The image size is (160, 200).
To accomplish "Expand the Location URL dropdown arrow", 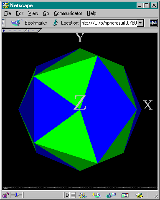I will tap(140, 23).
